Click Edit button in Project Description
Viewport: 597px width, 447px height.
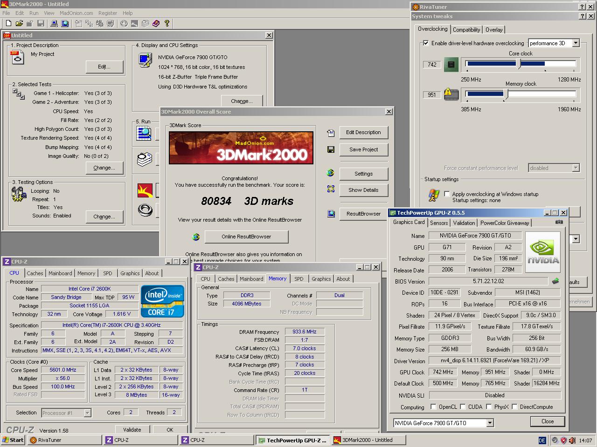[x=104, y=67]
